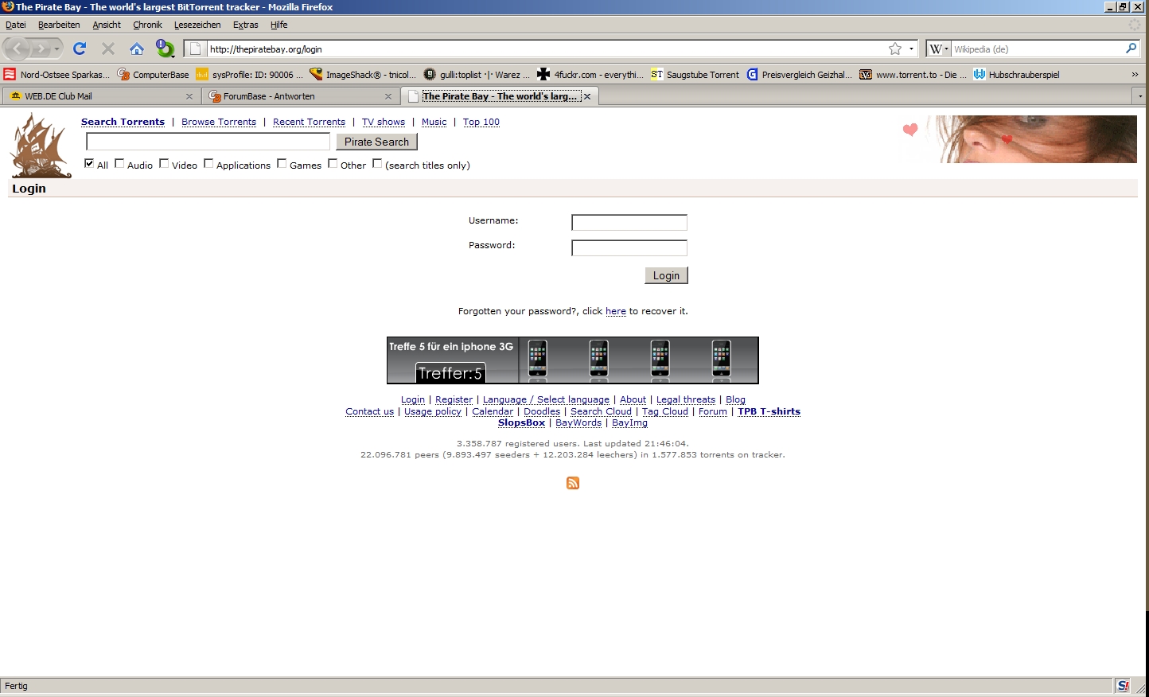The width and height of the screenshot is (1149, 697).
Task: Switch to ForumBase - Antworten tab
Action: [299, 96]
